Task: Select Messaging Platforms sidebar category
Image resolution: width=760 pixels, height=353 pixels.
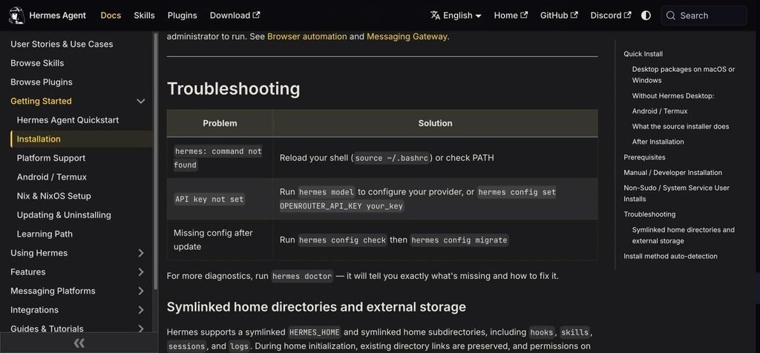Action: 53,291
